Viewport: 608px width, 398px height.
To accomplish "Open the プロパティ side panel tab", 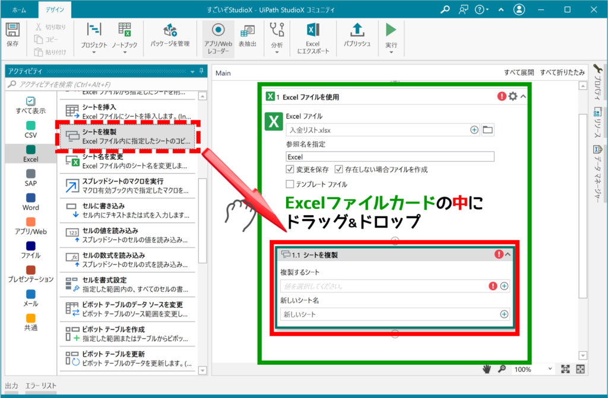I will pyautogui.click(x=597, y=82).
